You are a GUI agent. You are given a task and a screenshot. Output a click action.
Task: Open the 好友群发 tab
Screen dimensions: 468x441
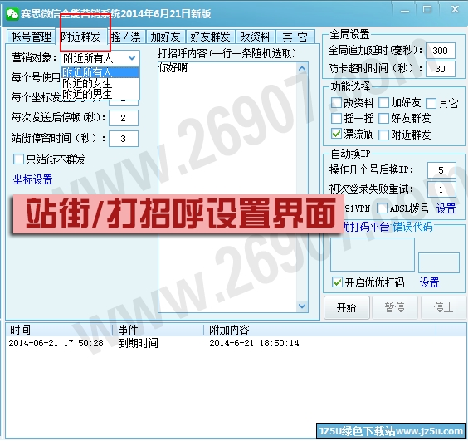tap(211, 37)
